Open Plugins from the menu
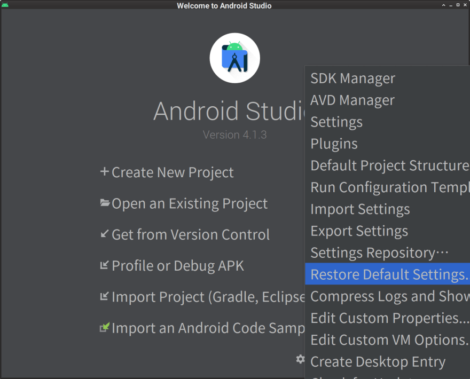Screen dimensions: 470x379 [x=388, y=144]
